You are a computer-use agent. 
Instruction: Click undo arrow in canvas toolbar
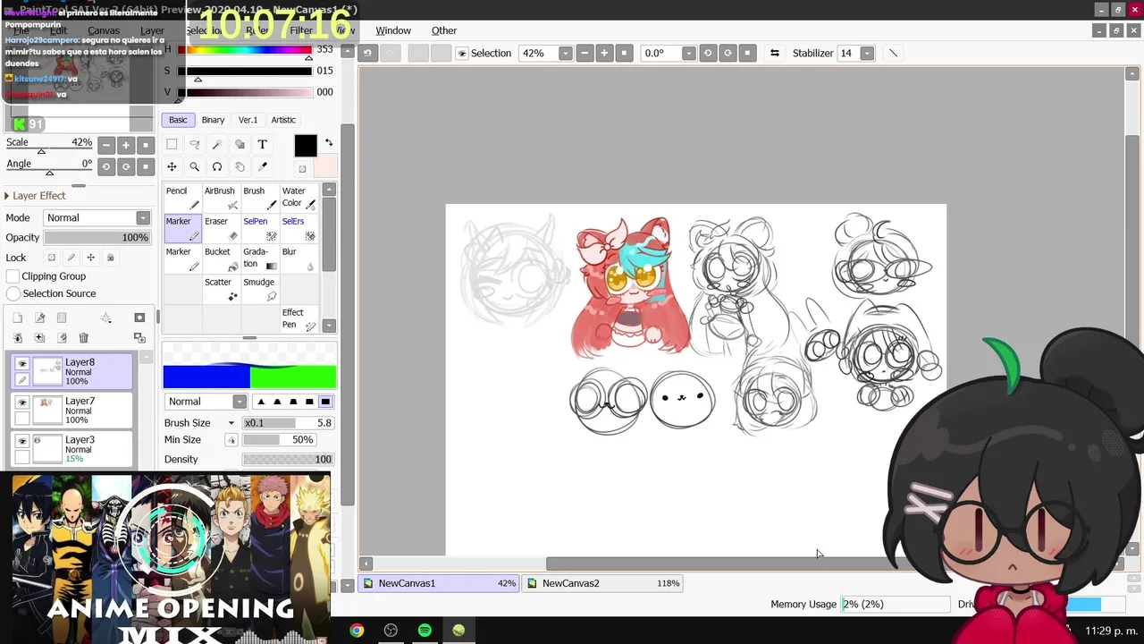tap(367, 53)
